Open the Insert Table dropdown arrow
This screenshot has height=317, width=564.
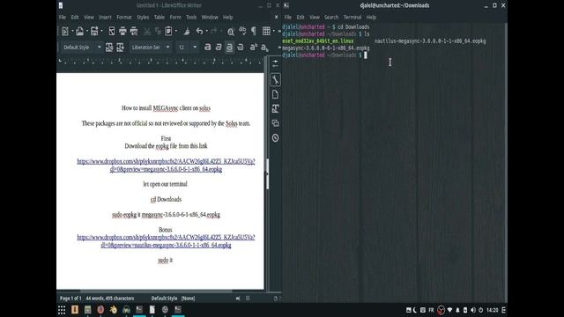pyautogui.click(x=274, y=32)
